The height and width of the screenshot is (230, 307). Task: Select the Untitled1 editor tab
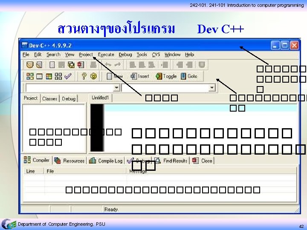100,98
